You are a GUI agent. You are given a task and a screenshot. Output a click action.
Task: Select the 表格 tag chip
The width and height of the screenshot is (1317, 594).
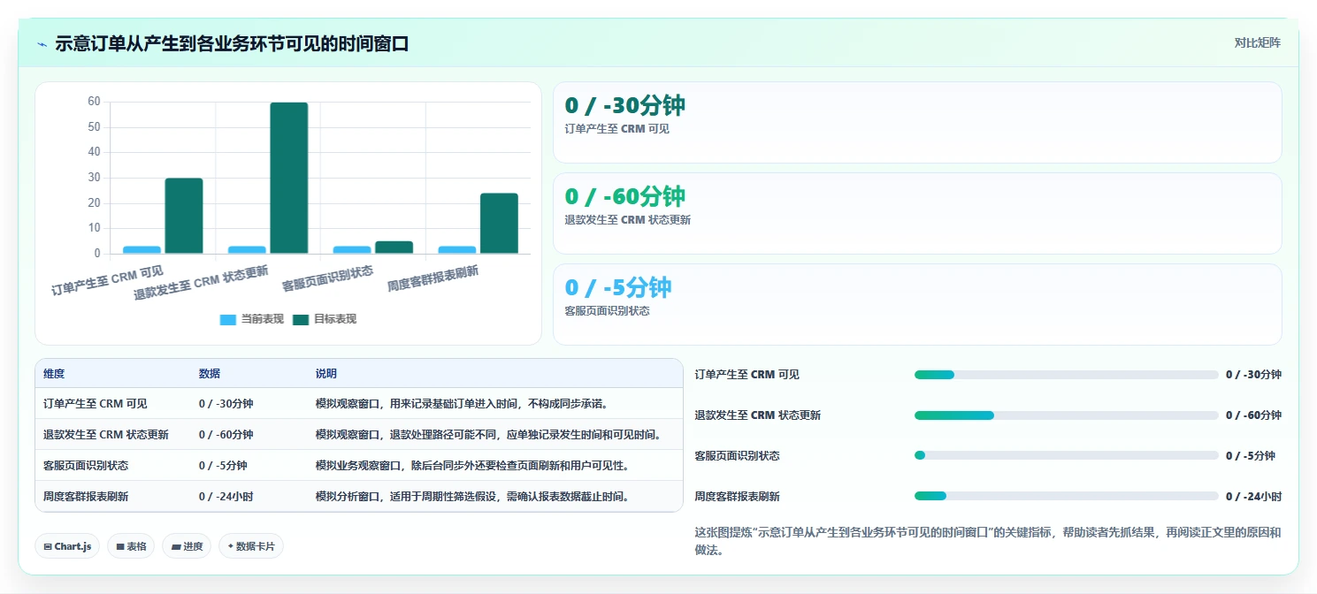(x=131, y=546)
